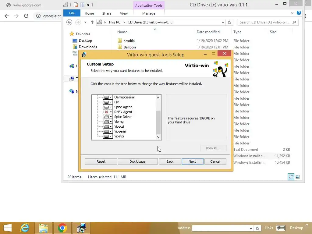Select RHEV Agent in the feature tree

coord(123,112)
